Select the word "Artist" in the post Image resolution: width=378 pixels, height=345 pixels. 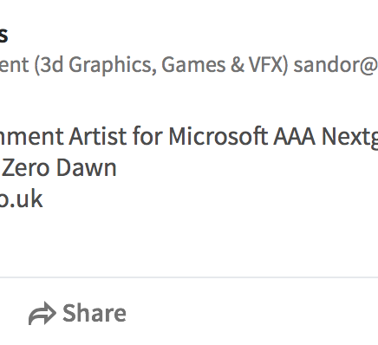tap(98, 136)
